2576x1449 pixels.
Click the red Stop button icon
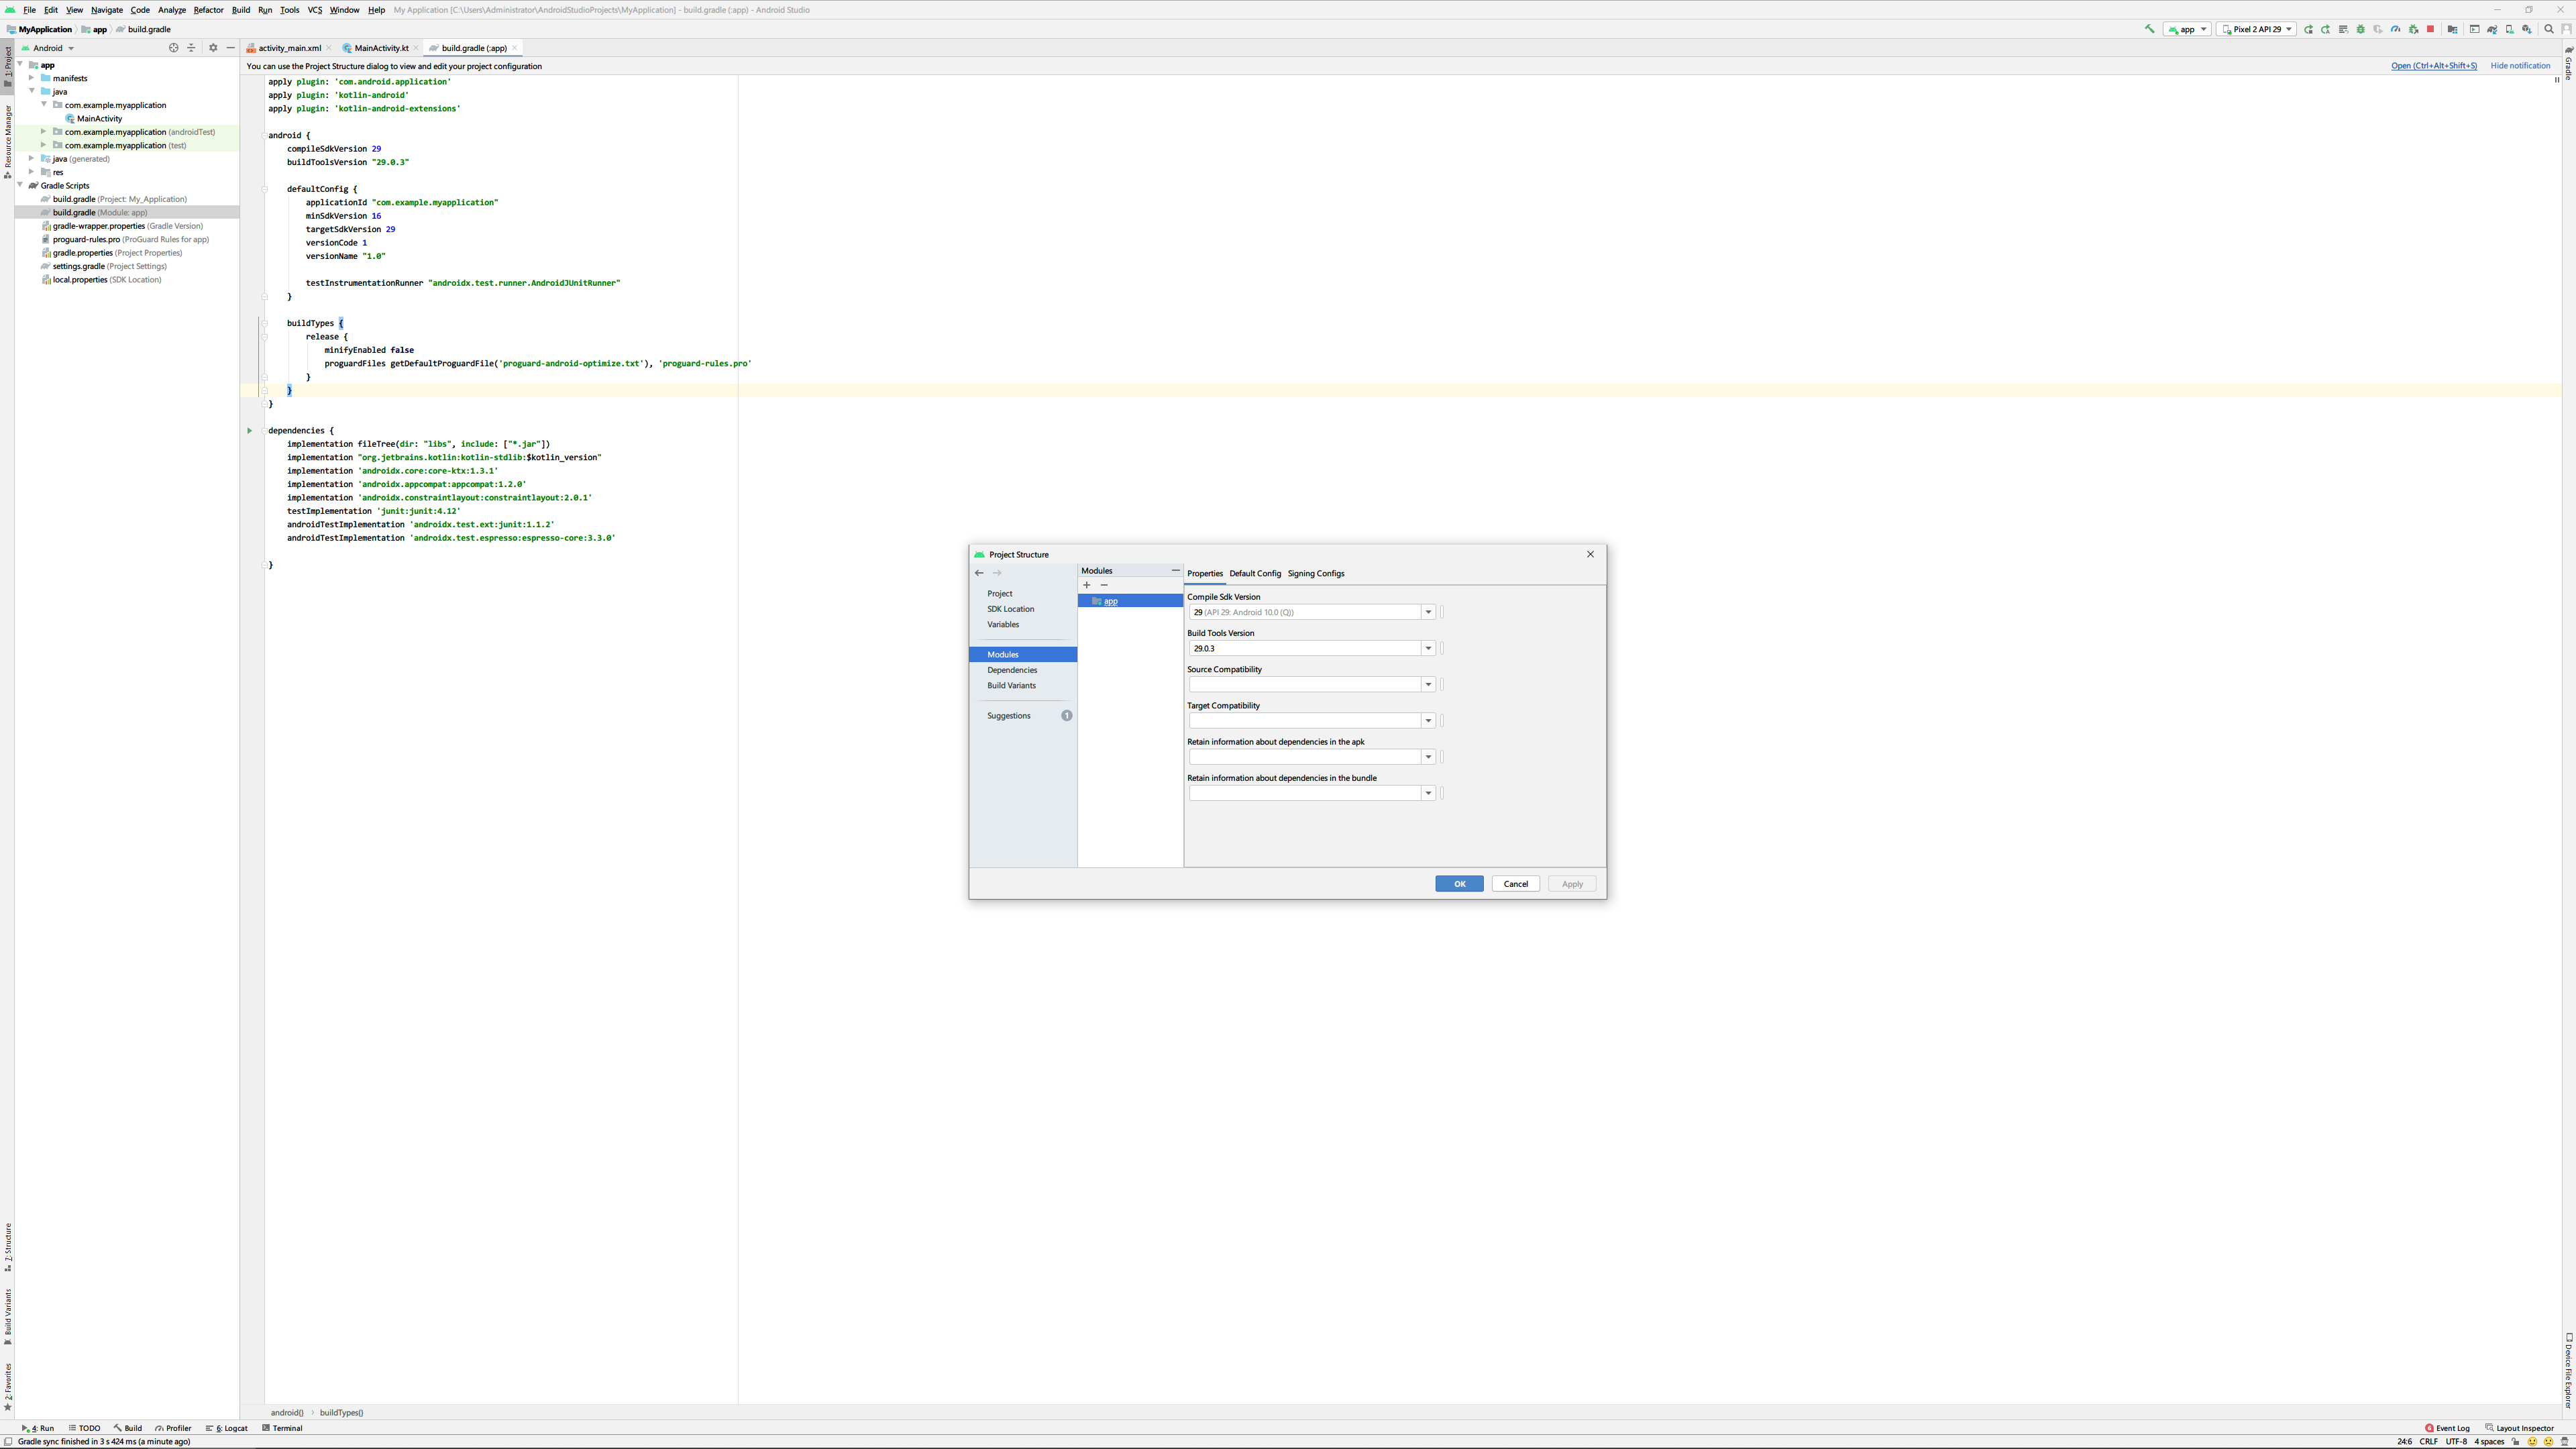pos(2430,29)
